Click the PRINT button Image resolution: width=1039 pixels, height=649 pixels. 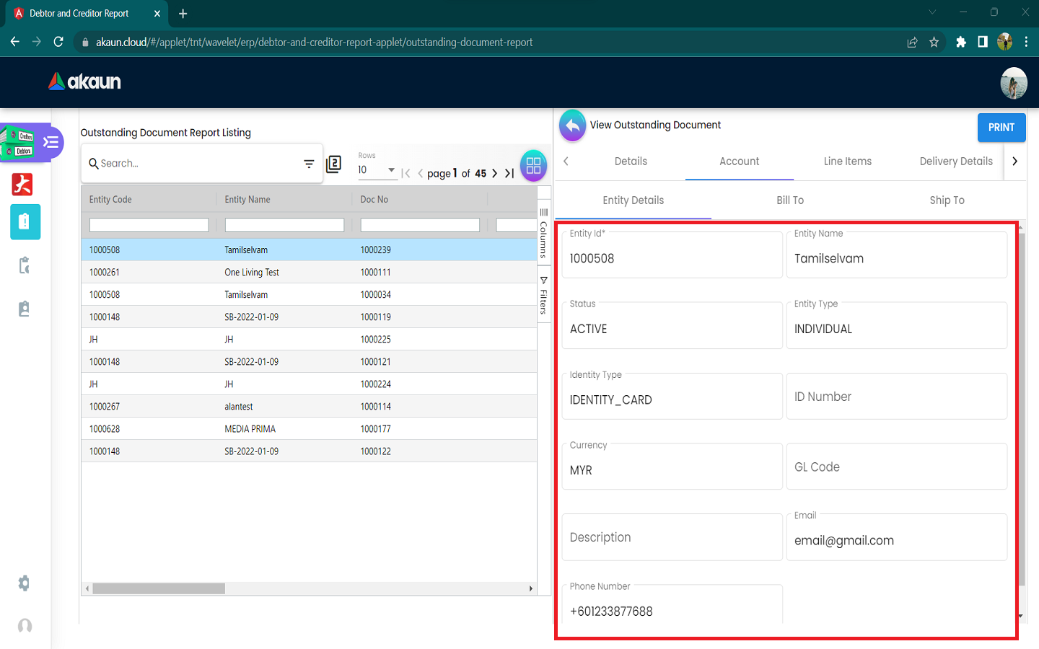pos(1001,128)
